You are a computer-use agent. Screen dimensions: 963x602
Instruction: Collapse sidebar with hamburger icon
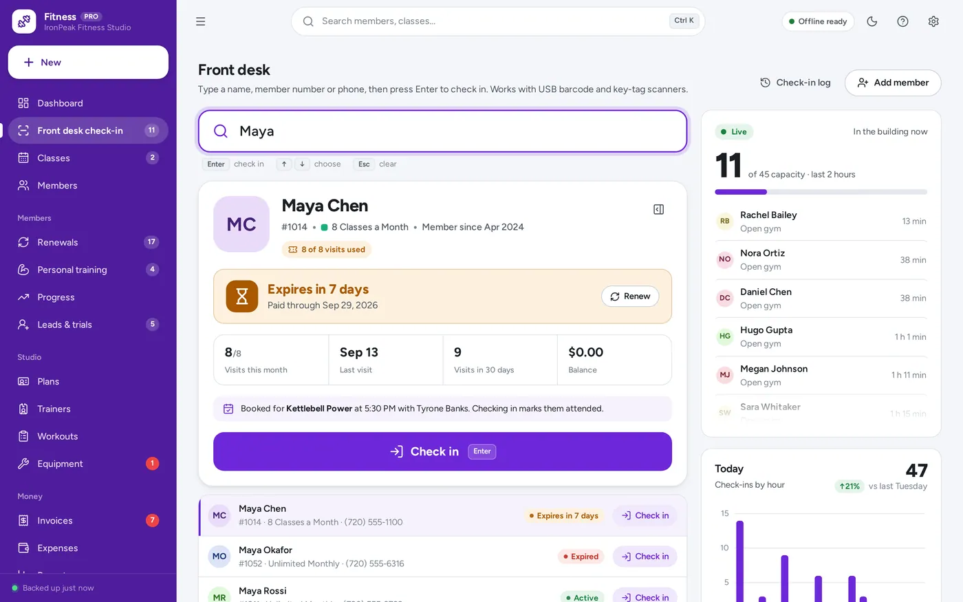[201, 21]
